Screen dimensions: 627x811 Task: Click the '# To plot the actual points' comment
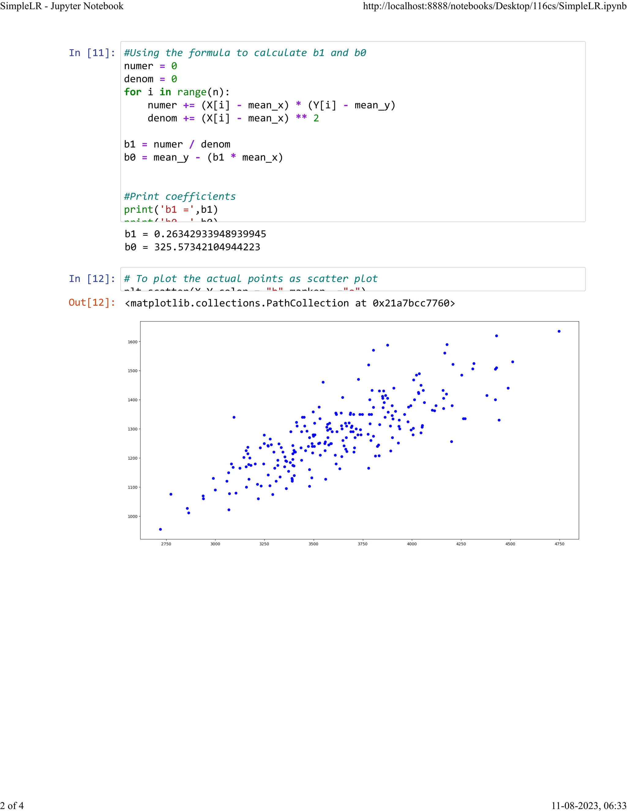251,278
